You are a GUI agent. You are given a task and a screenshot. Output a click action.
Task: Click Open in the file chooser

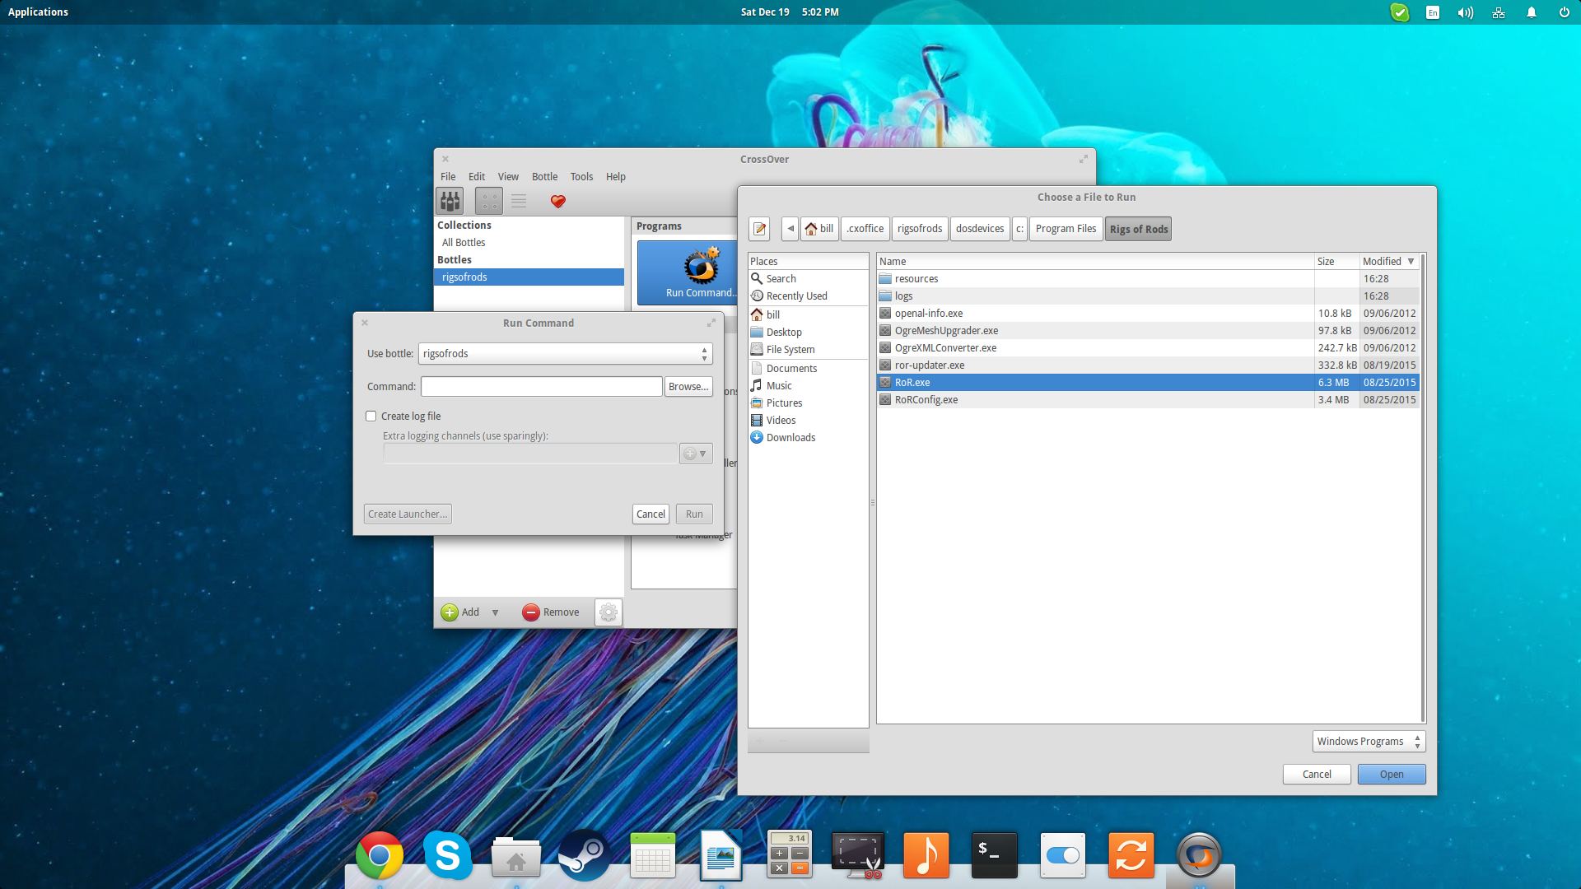click(1392, 775)
